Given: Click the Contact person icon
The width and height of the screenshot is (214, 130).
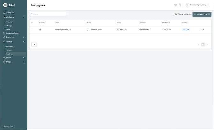Looking at the screenshot, I should pyautogui.click(x=4, y=42).
